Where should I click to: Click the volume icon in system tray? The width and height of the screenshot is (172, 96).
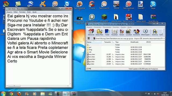click(155, 94)
